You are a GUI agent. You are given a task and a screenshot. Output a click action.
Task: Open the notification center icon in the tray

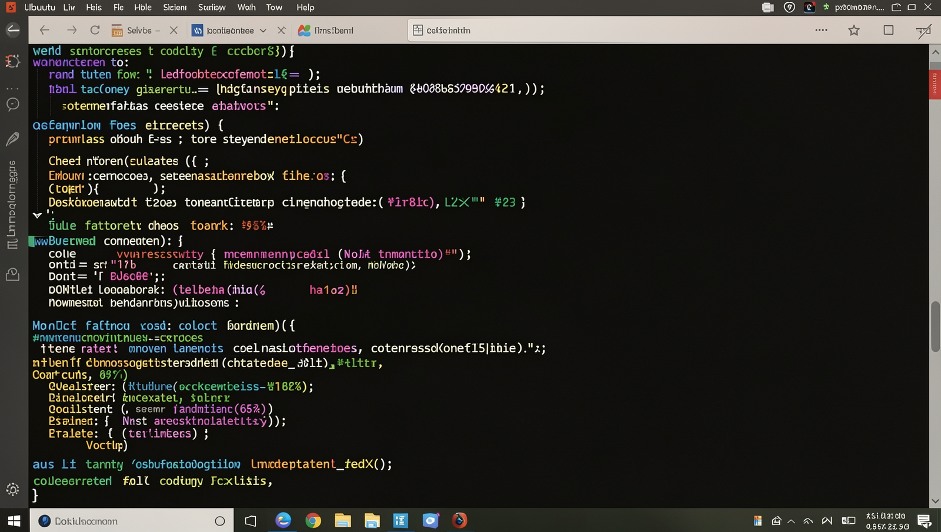click(924, 521)
